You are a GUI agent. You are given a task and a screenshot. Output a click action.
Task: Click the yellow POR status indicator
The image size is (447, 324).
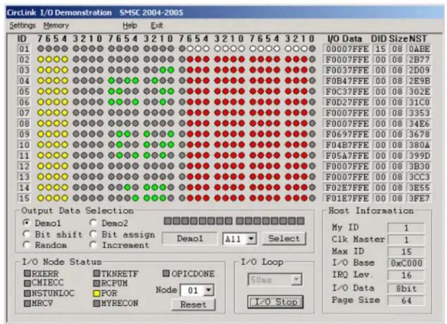[x=97, y=293]
